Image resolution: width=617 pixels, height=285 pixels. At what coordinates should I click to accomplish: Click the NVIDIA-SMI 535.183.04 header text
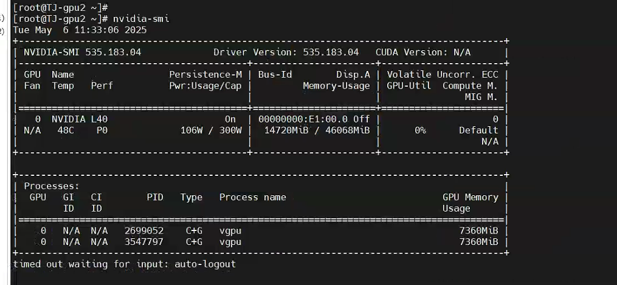[82, 52]
